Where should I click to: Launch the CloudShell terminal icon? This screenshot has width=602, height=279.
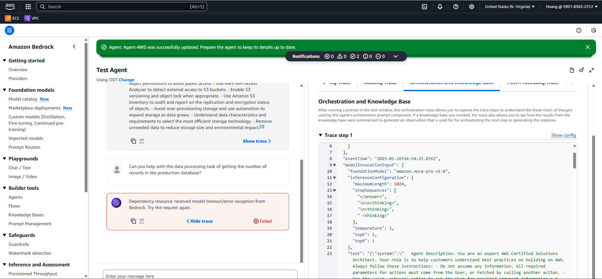click(424, 7)
